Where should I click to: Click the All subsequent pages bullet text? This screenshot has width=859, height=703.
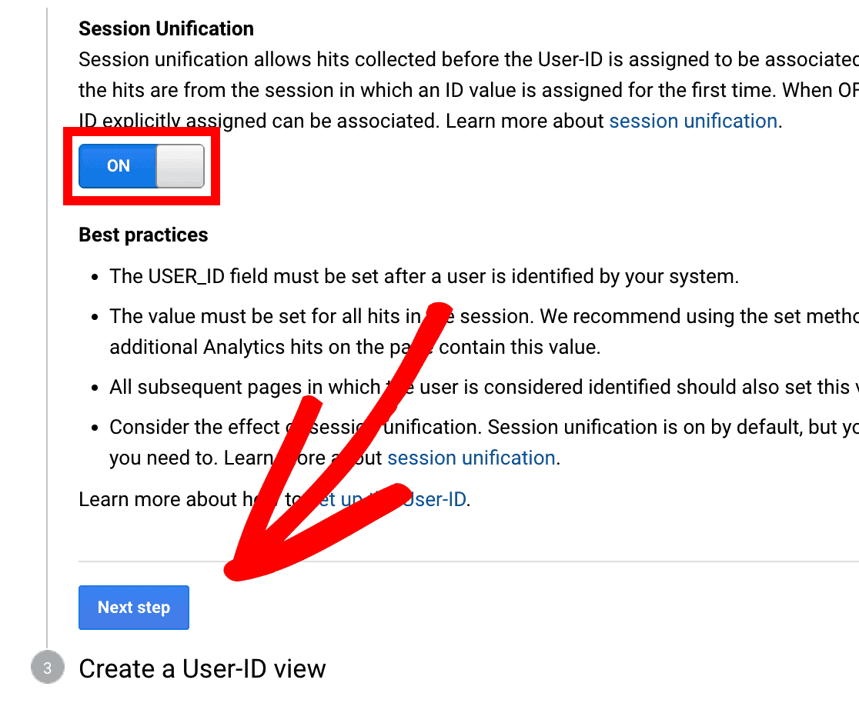pos(484,387)
